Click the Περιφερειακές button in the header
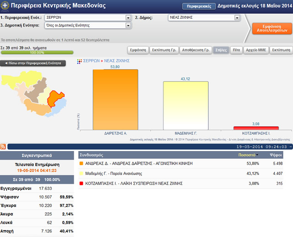 [x=199, y=6]
